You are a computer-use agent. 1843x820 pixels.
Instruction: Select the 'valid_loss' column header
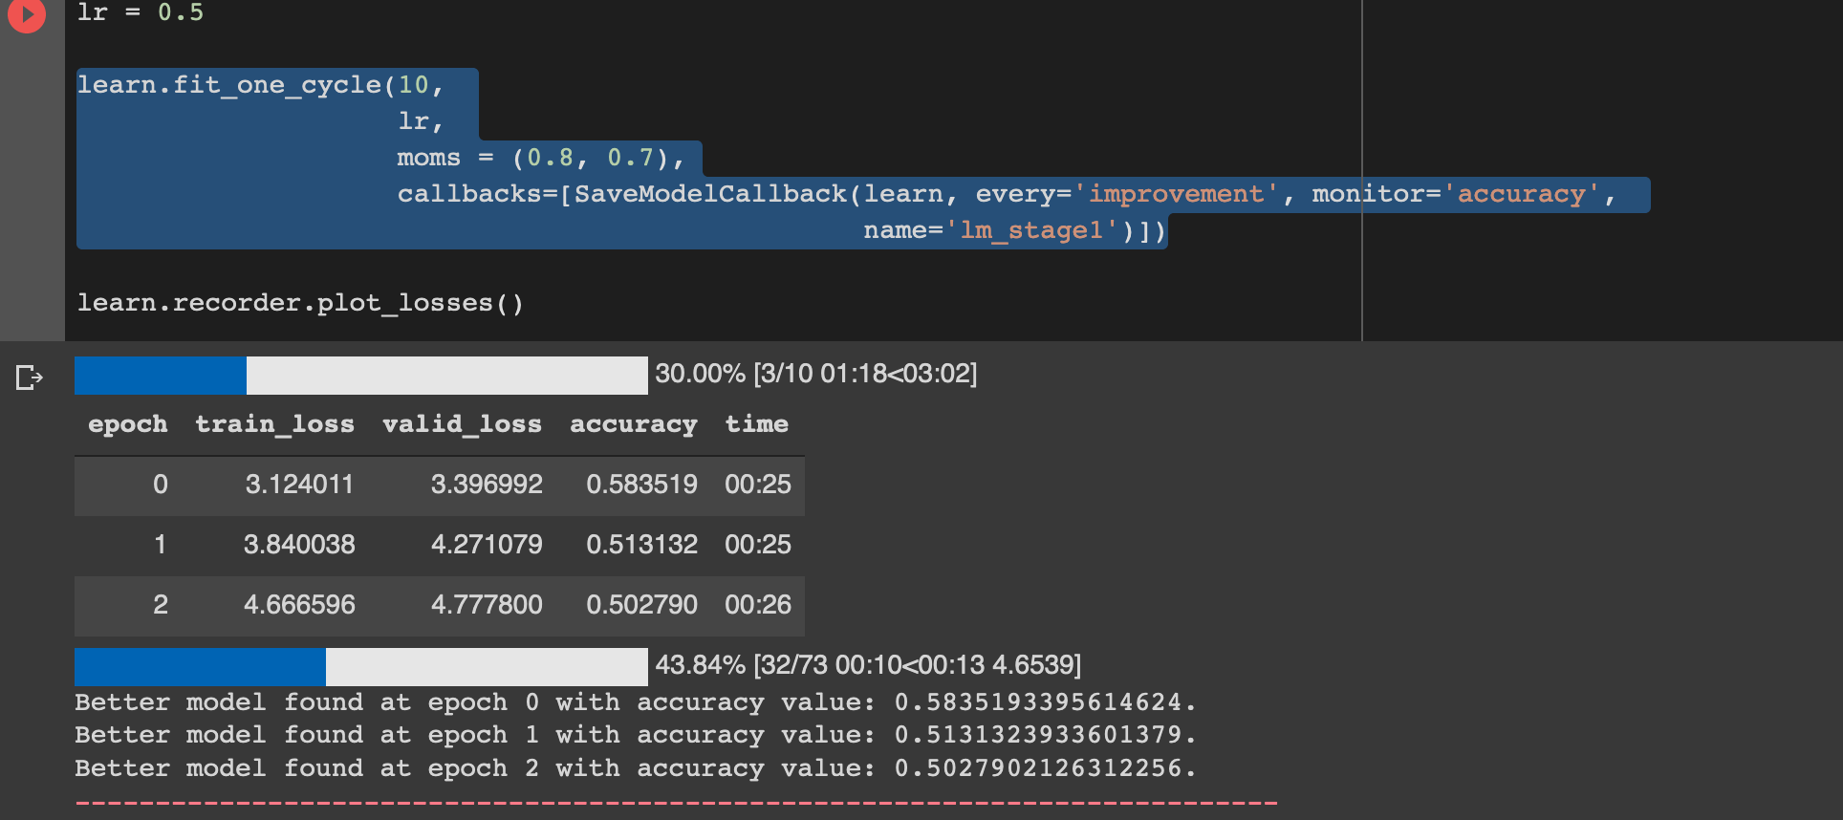click(x=463, y=424)
